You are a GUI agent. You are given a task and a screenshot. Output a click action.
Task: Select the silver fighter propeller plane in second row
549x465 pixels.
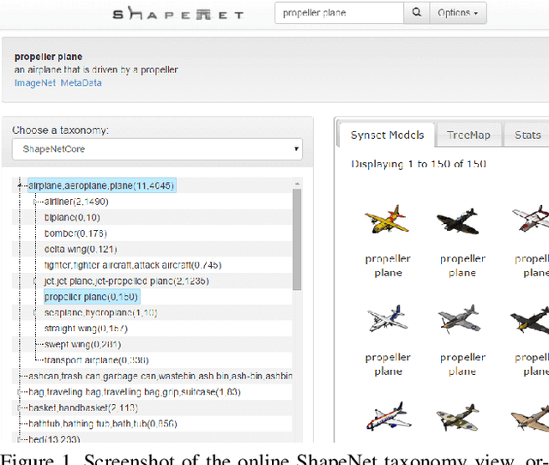(462, 319)
